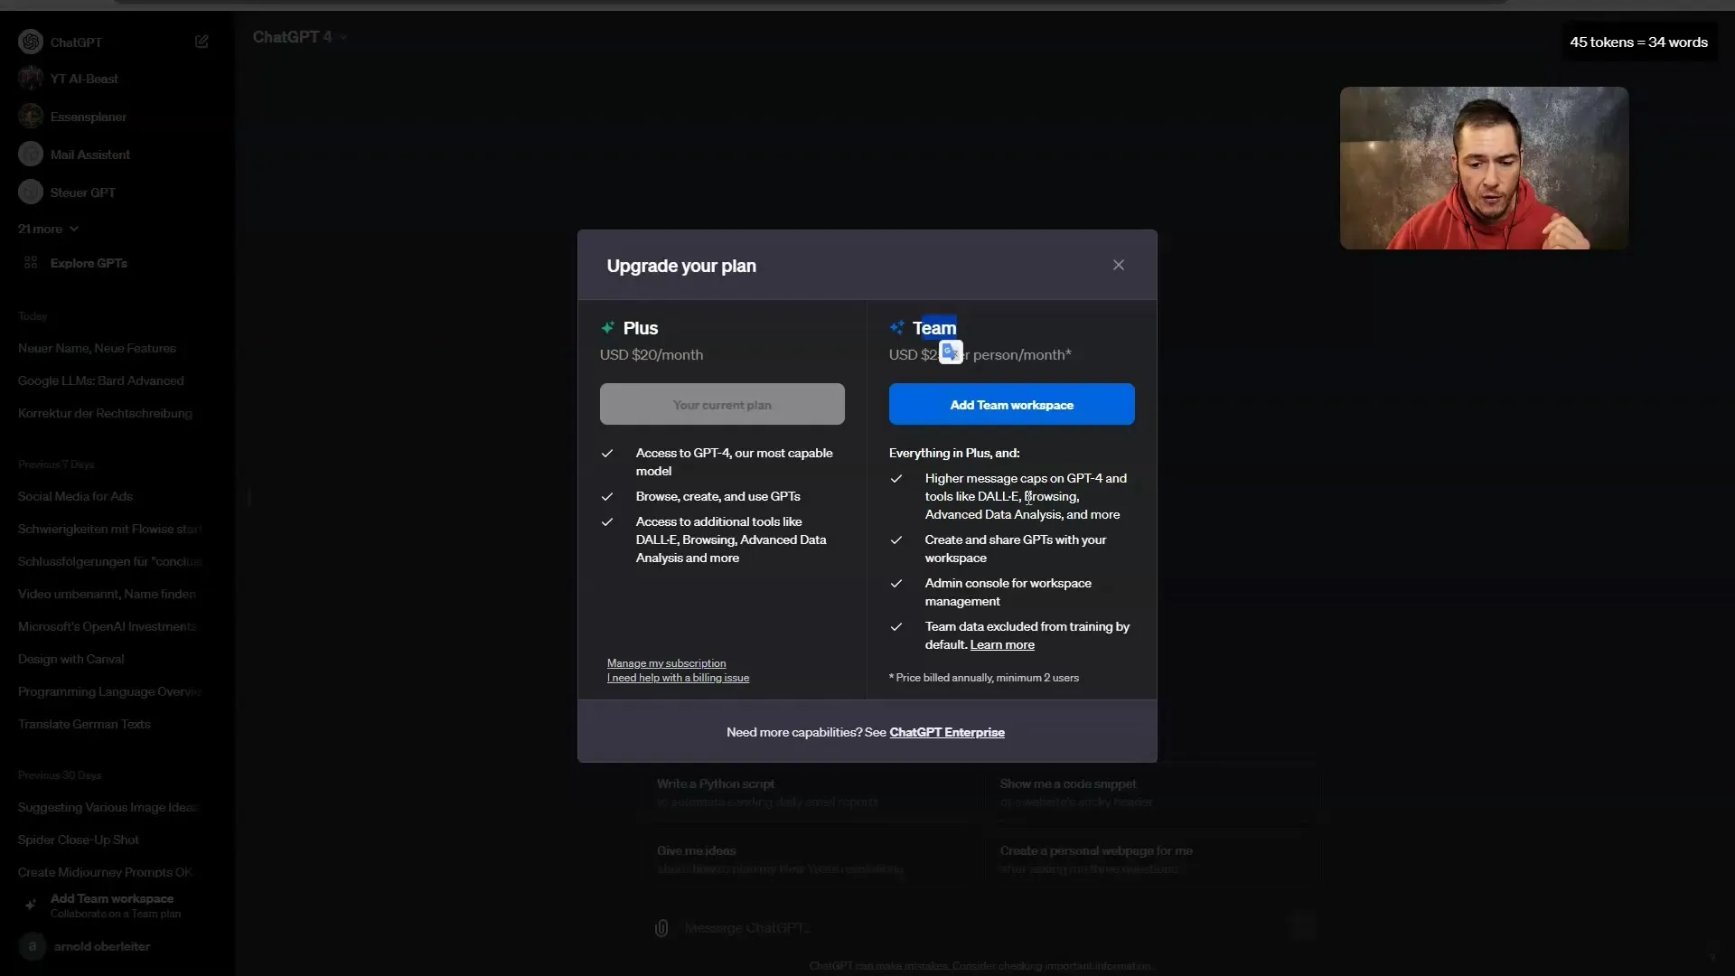The width and height of the screenshot is (1735, 976).
Task: Open chat Korrektur der Rechtschreibung
Action: click(x=105, y=413)
